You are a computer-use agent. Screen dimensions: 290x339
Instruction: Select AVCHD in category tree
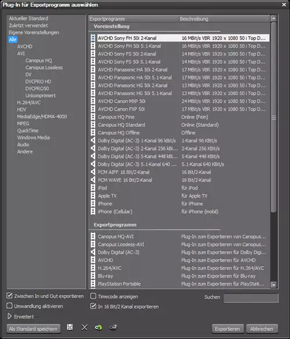point(25,46)
